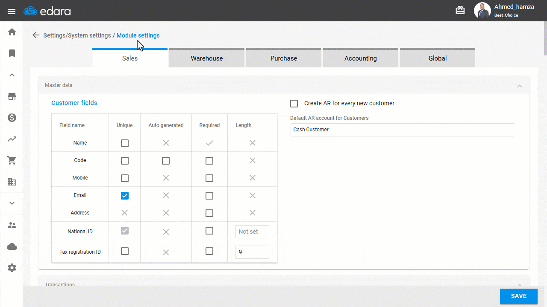This screenshot has width=547, height=307.
Task: Click the edara logo
Action: [x=47, y=11]
